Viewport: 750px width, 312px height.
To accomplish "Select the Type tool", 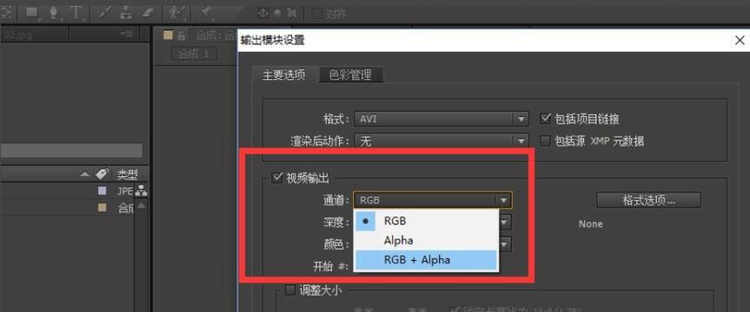I will tap(76, 13).
